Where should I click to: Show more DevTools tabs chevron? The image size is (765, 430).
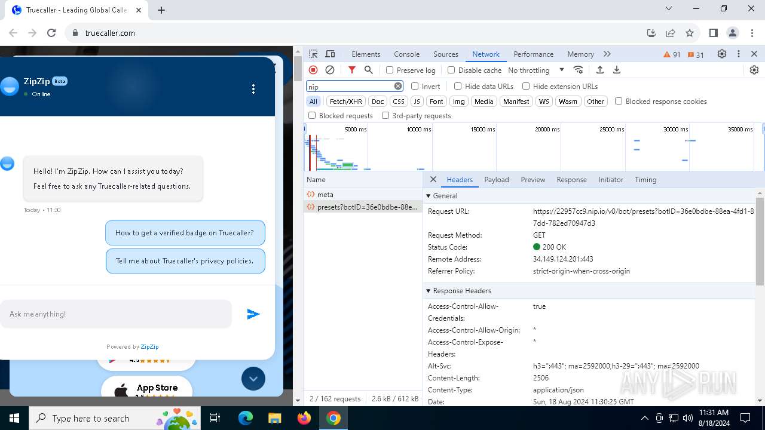(607, 54)
